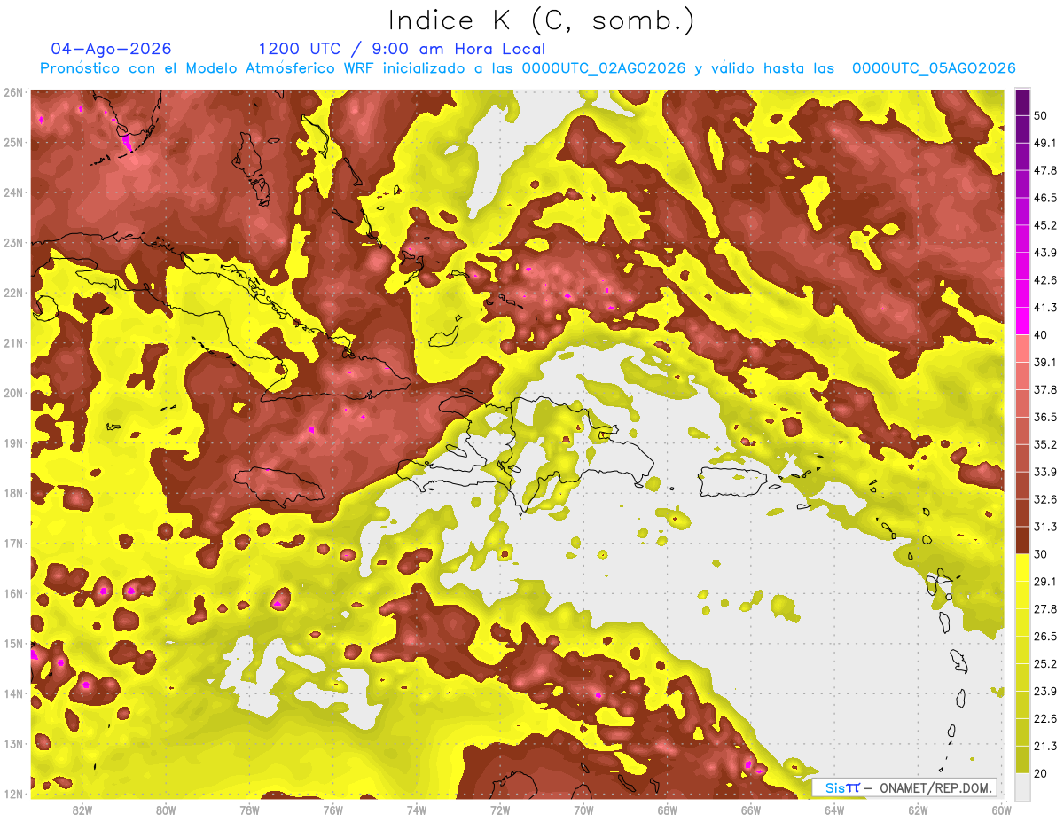Click the colorbar label "42.6"
This screenshot has height=822, width=1064.
tap(1045, 279)
